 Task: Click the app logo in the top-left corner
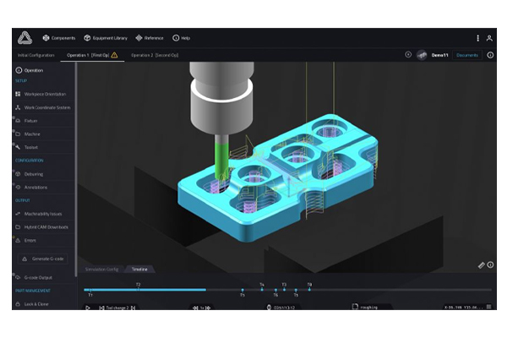[23, 37]
